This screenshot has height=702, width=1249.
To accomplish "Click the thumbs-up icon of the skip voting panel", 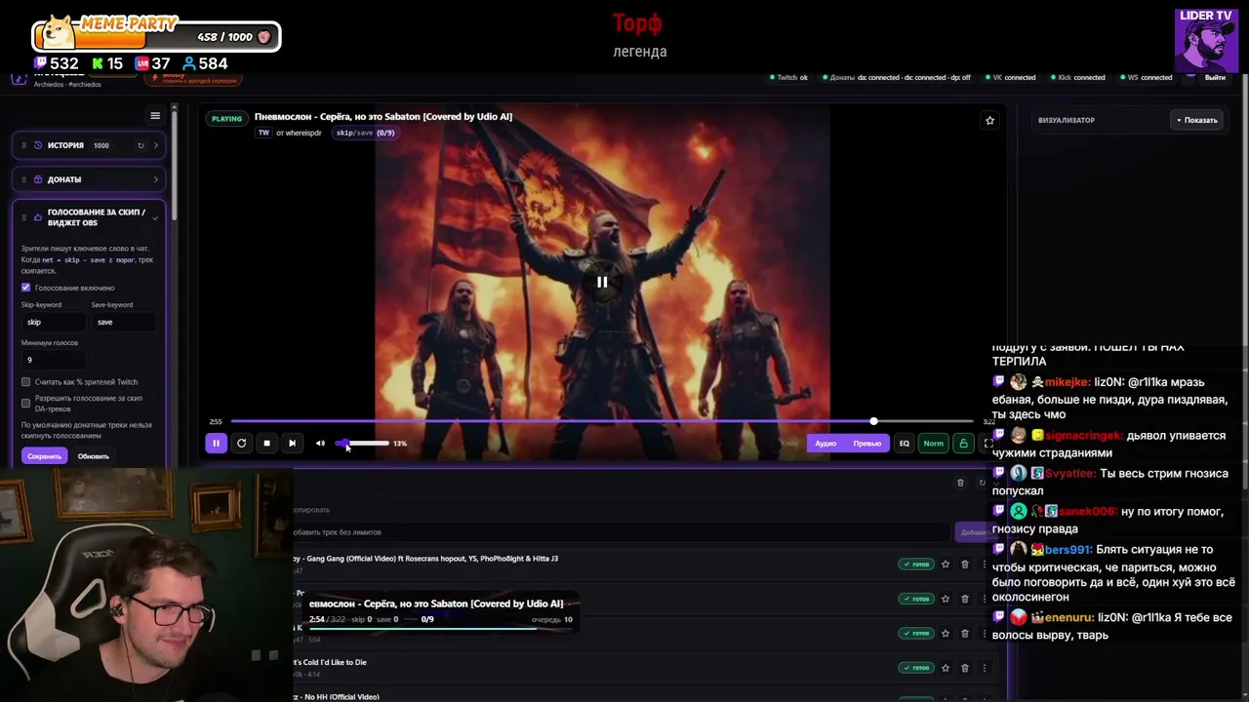I will tap(38, 217).
